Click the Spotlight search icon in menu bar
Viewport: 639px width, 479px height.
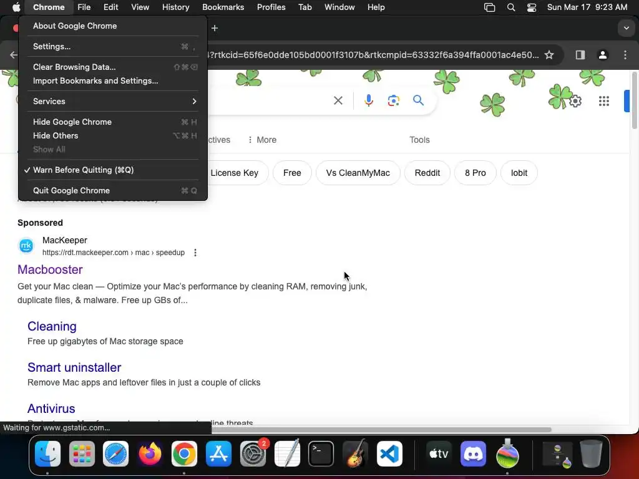click(511, 7)
